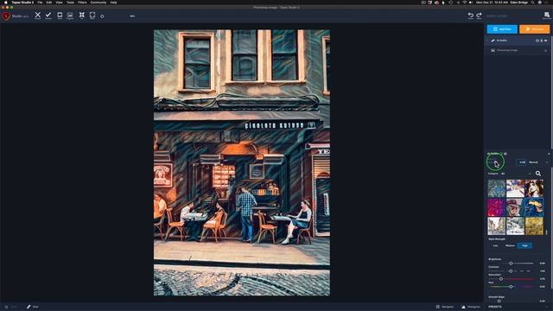Open the Category All dropdown
This screenshot has width=553, height=311.
[x=517, y=174]
